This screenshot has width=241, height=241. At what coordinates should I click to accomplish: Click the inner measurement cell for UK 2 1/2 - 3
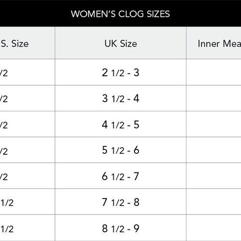coord(214,72)
